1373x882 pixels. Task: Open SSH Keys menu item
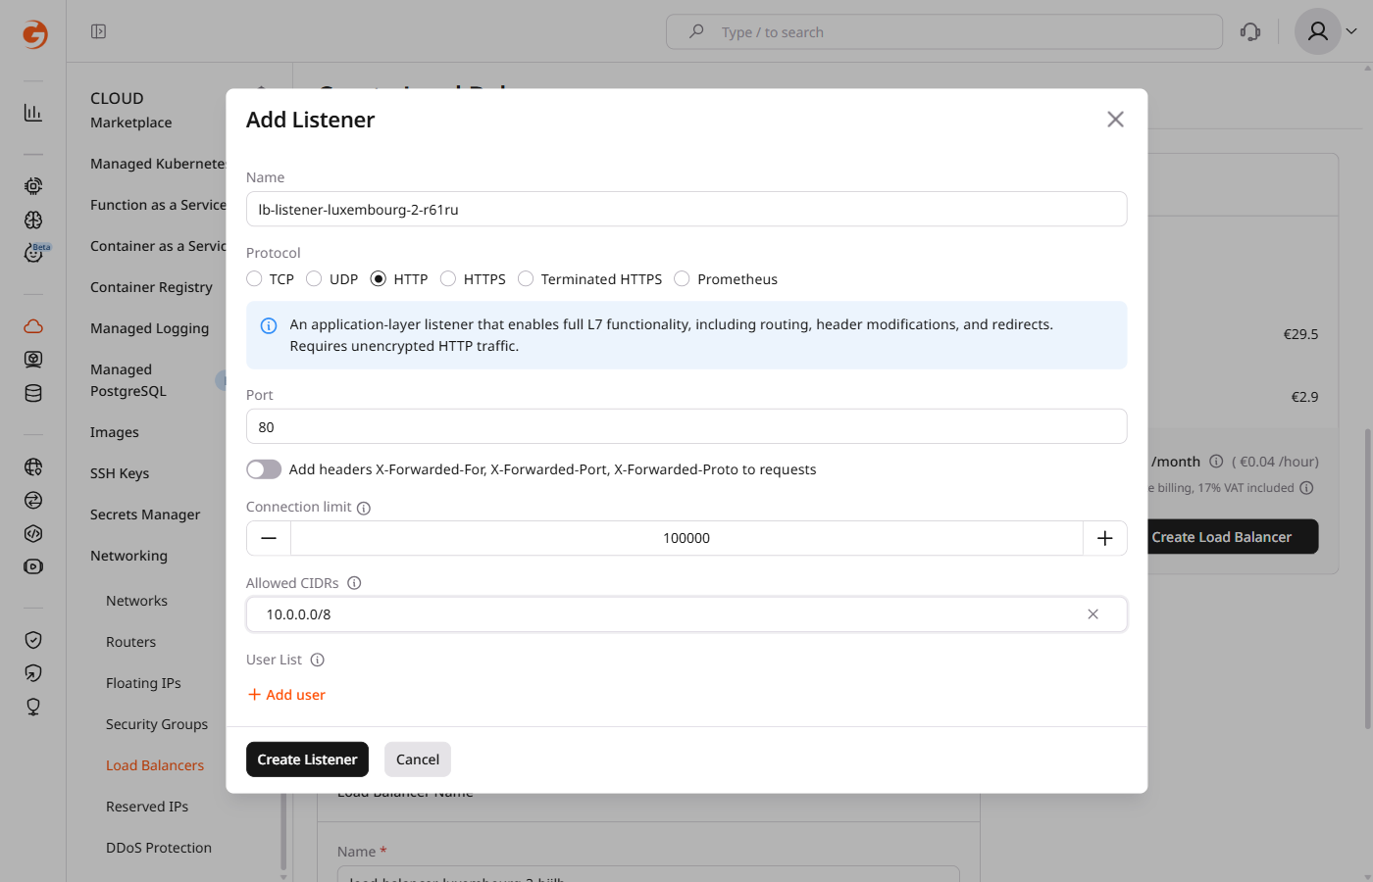[120, 473]
